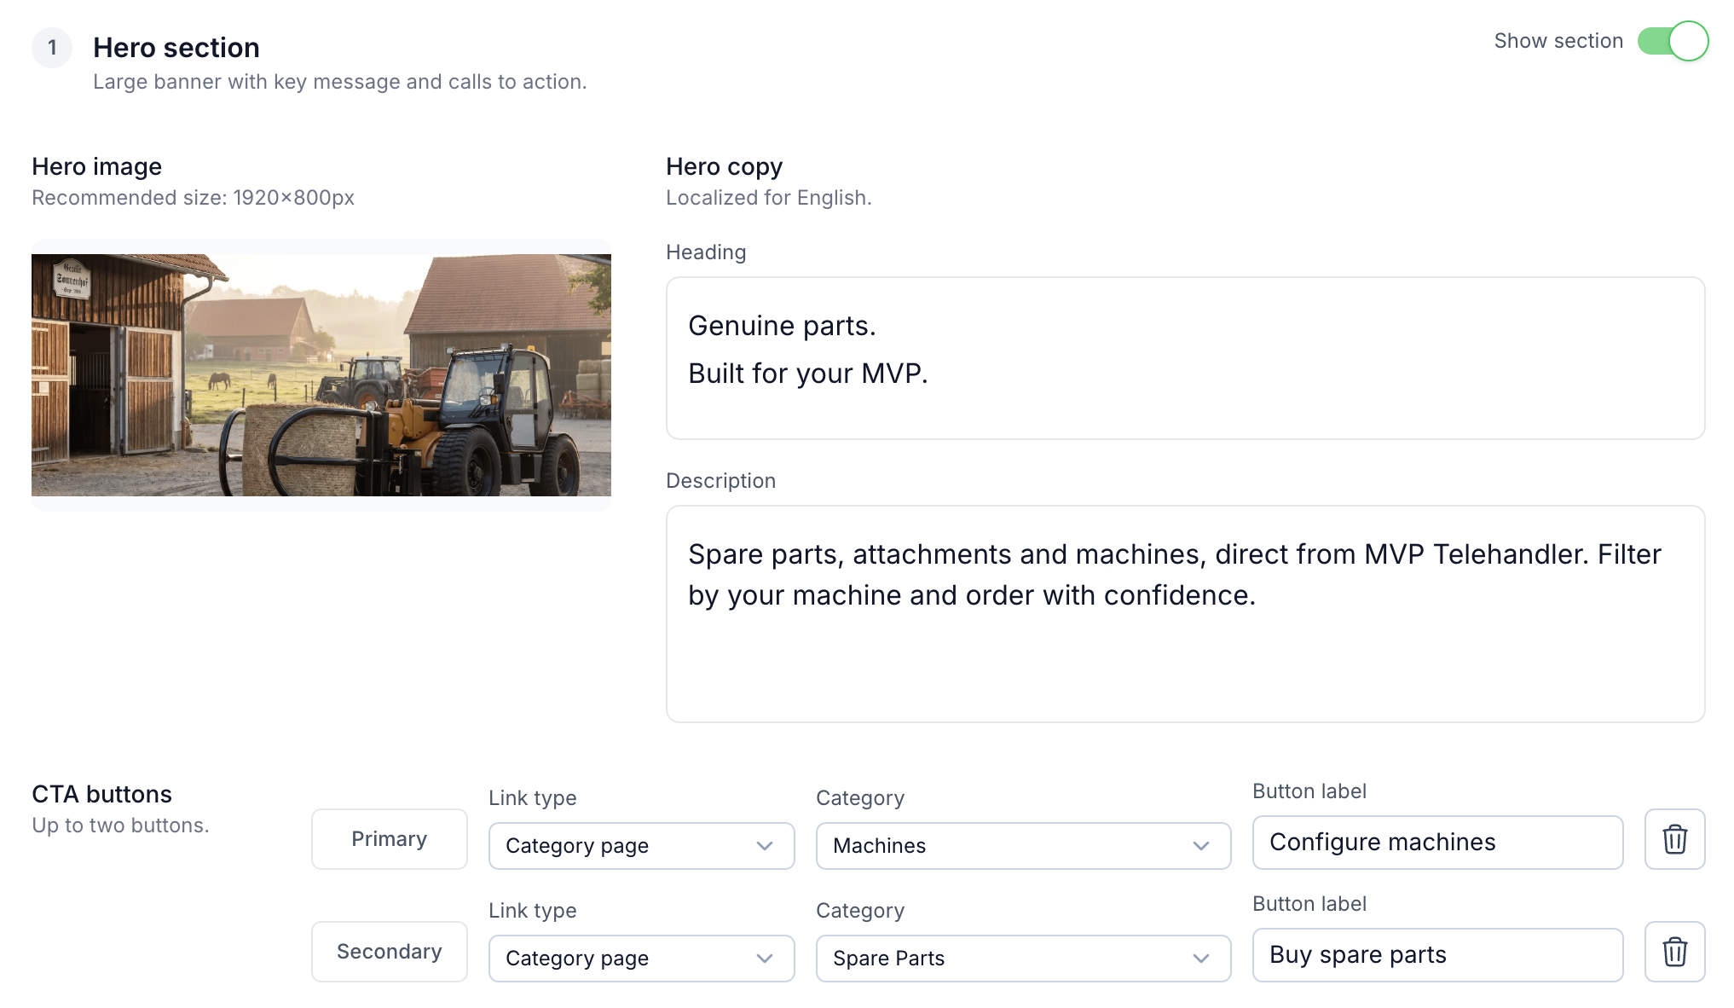Delete the Secondary CTA button row
Screen dimensions: 1734x1008
[1674, 952]
